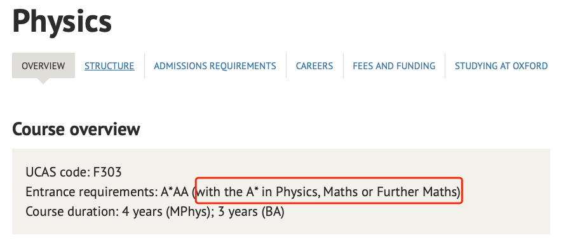Click the large Physics page title

(x=62, y=22)
